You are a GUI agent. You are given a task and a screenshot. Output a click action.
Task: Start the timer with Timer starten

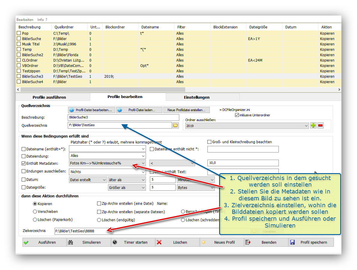coord(133,242)
